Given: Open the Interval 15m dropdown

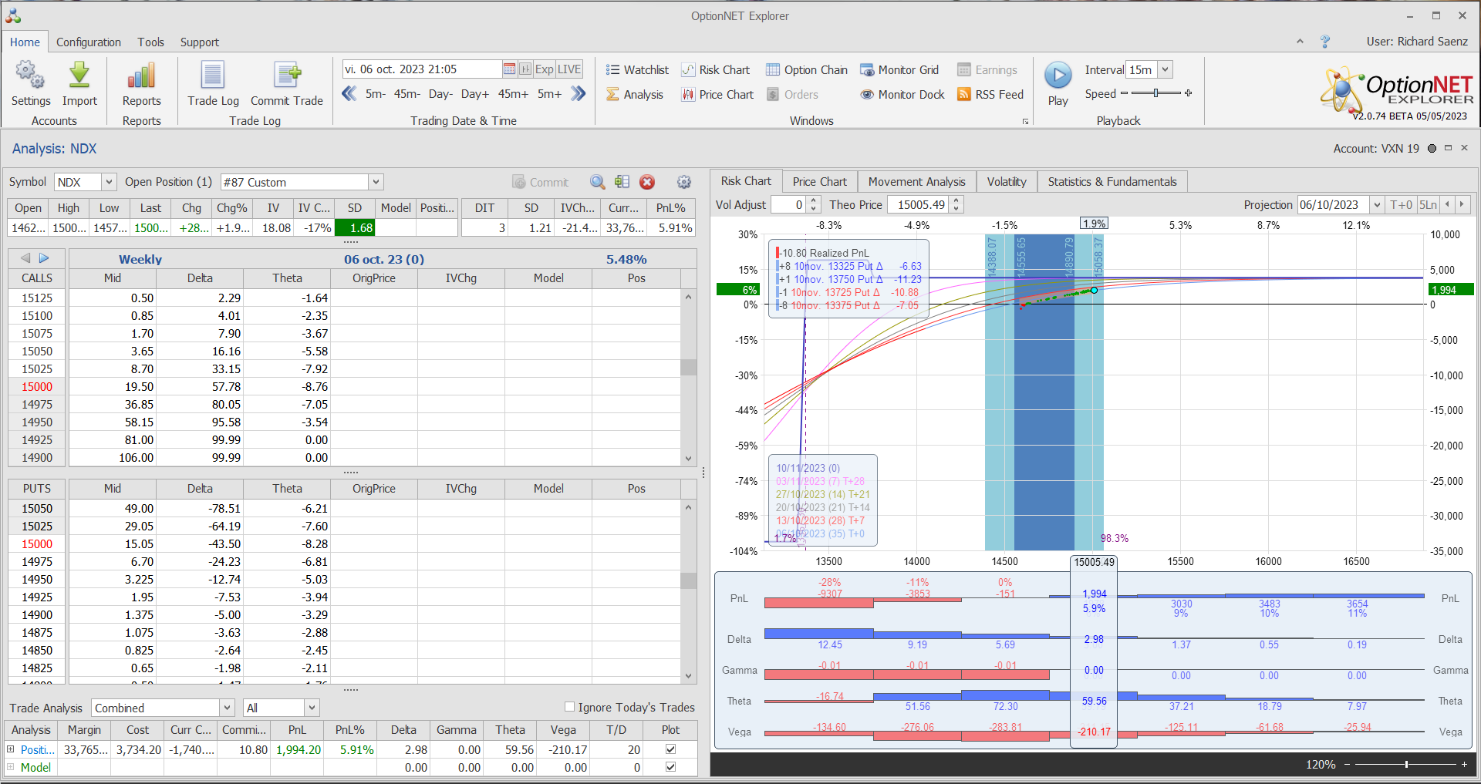Looking at the screenshot, I should [x=1165, y=69].
